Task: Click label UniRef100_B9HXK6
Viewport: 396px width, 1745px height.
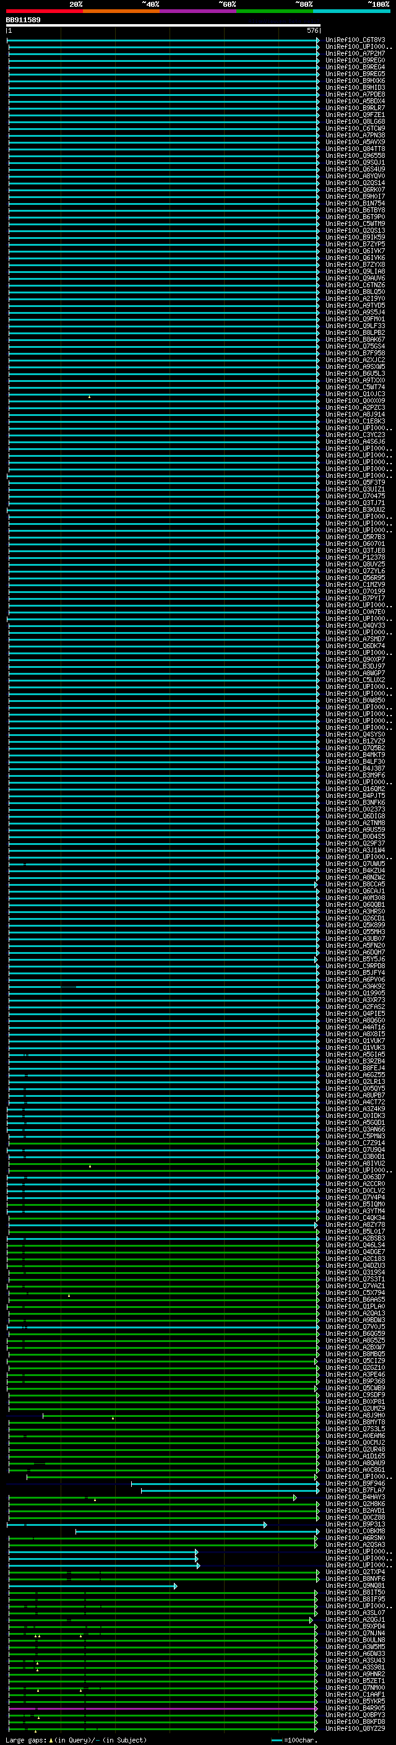Action: (x=355, y=80)
